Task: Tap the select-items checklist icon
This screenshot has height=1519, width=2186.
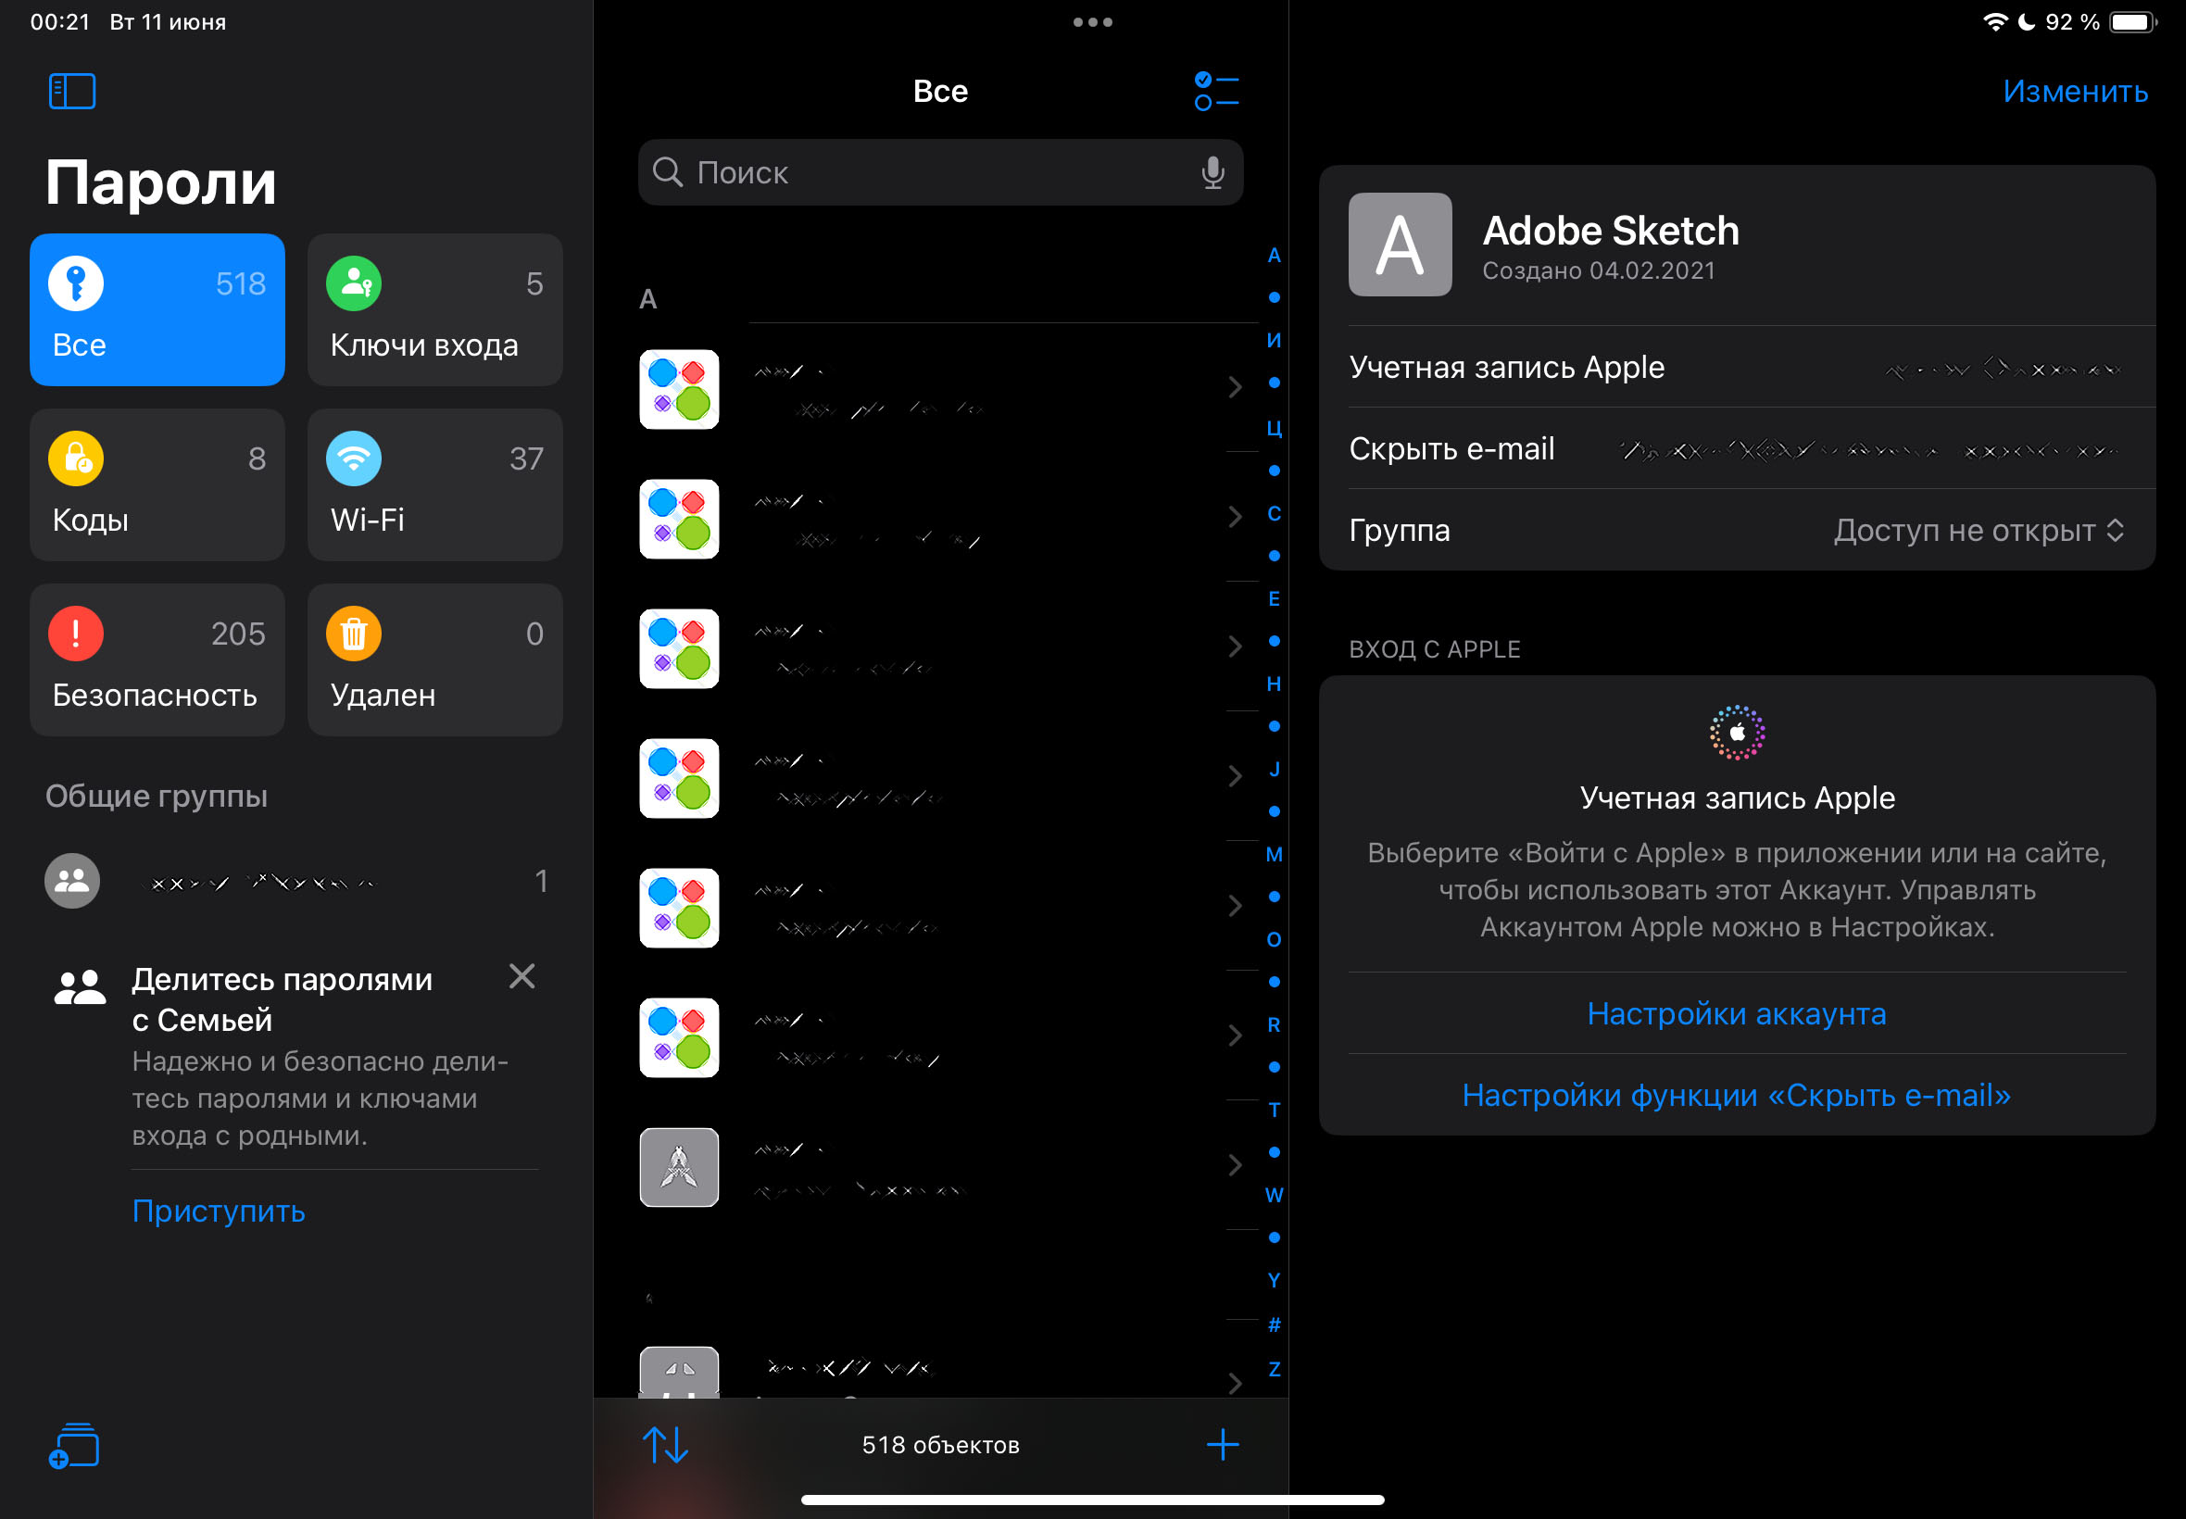Action: 1215,92
